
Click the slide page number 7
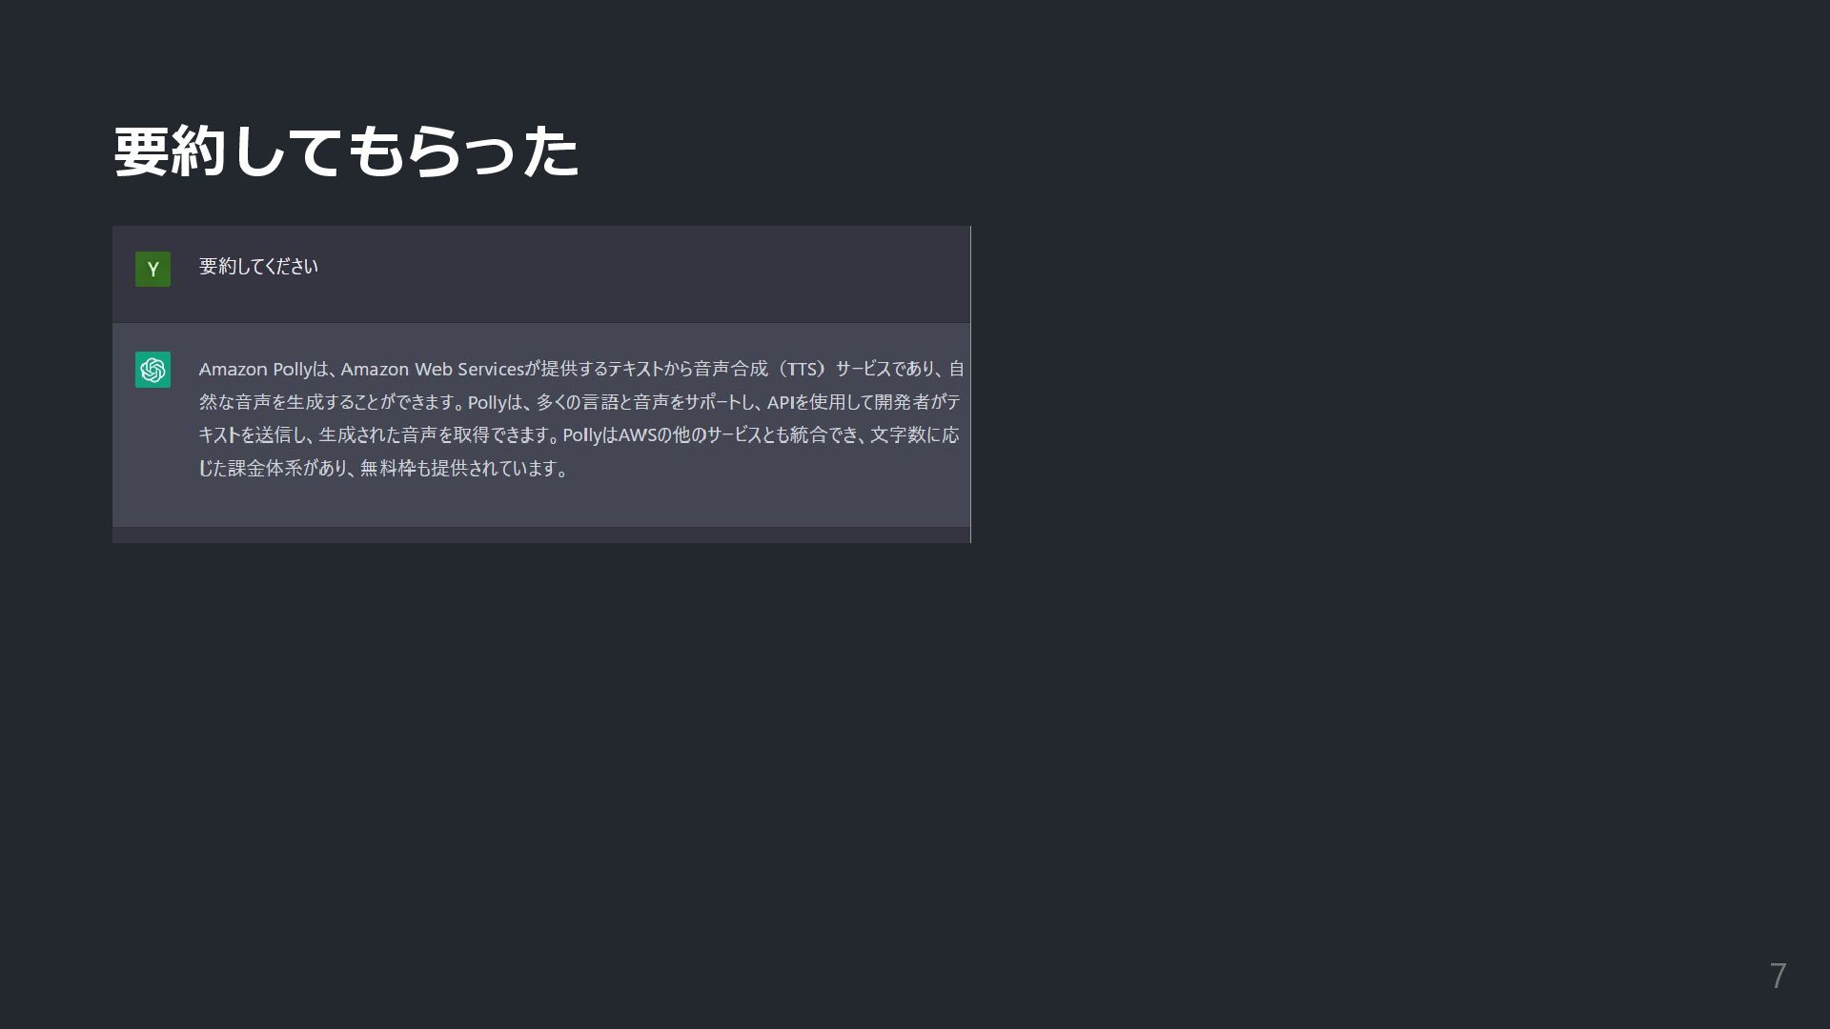pos(1778,976)
